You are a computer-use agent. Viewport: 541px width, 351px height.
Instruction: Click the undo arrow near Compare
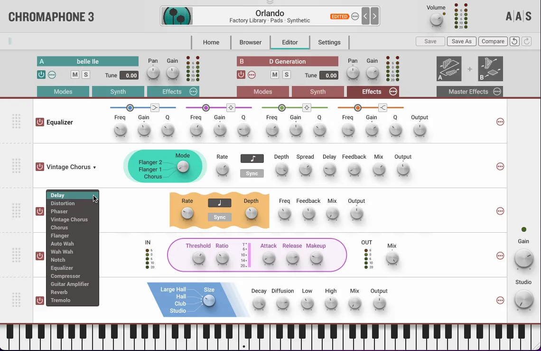click(x=514, y=41)
